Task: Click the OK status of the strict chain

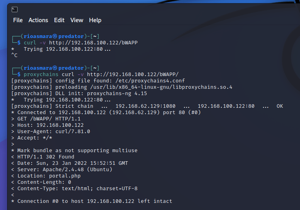Action: coord(280,106)
